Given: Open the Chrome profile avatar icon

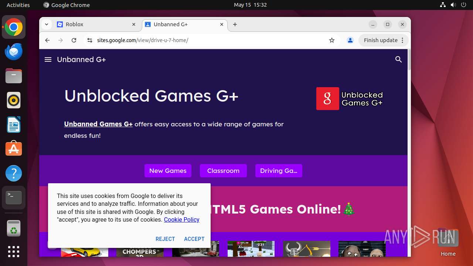Looking at the screenshot, I should 350,40.
